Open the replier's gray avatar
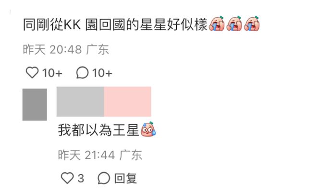 (35, 104)
